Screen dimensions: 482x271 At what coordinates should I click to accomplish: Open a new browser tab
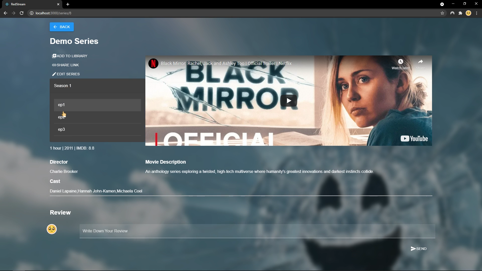tap(68, 4)
